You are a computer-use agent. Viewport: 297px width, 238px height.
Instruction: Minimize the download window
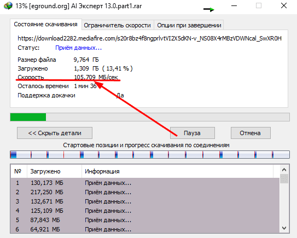(x=234, y=6)
